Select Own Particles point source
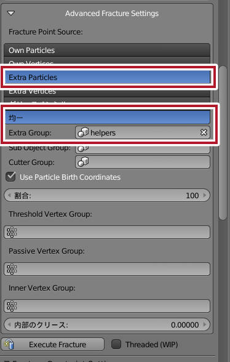This screenshot has height=362, width=230. tap(107, 50)
